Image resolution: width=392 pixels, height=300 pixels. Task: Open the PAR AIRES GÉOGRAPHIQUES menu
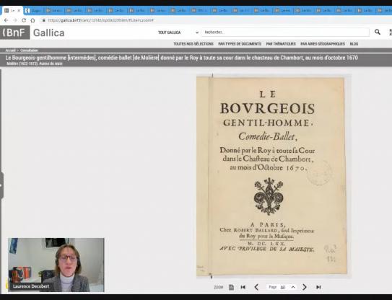323,44
